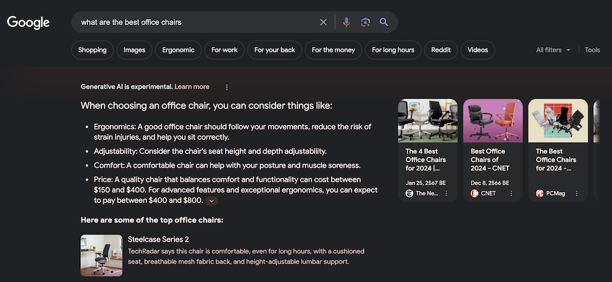This screenshot has width=612, height=282.
Task: Start voice search with microphone icon
Action: pos(346,23)
